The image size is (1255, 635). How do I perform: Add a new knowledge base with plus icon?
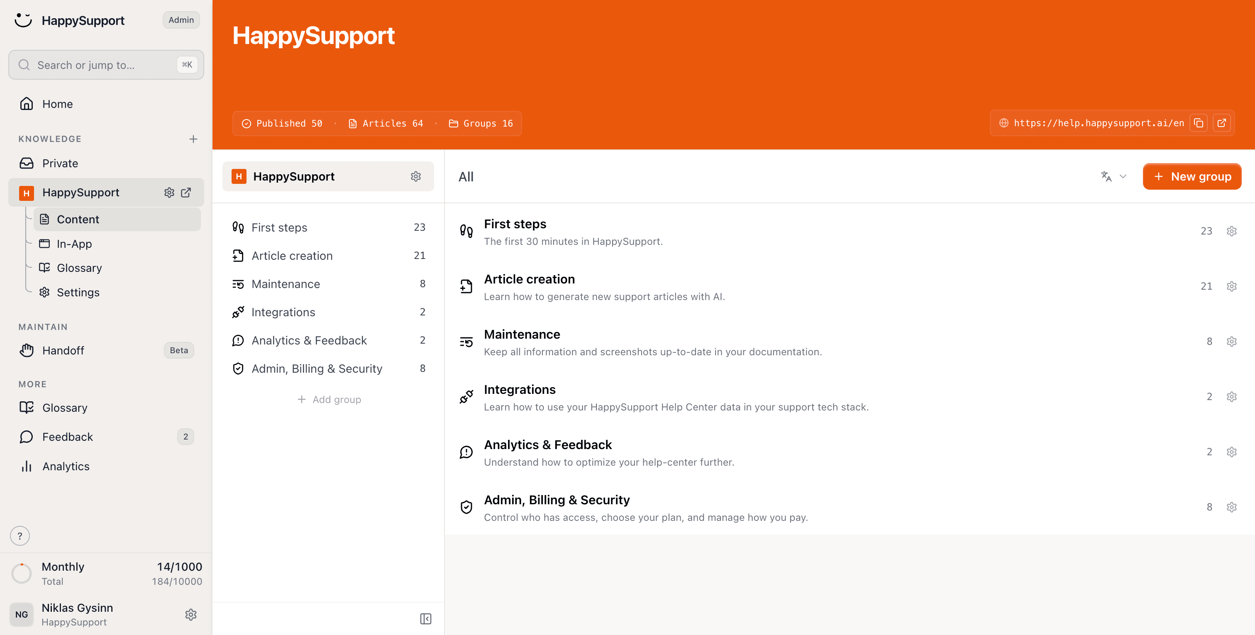click(x=193, y=139)
